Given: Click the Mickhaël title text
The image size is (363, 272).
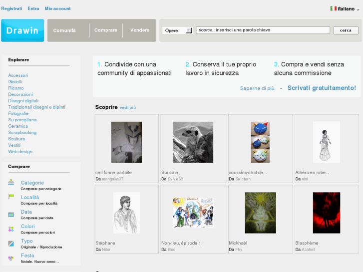Looking at the screenshot, I should click(238, 243).
